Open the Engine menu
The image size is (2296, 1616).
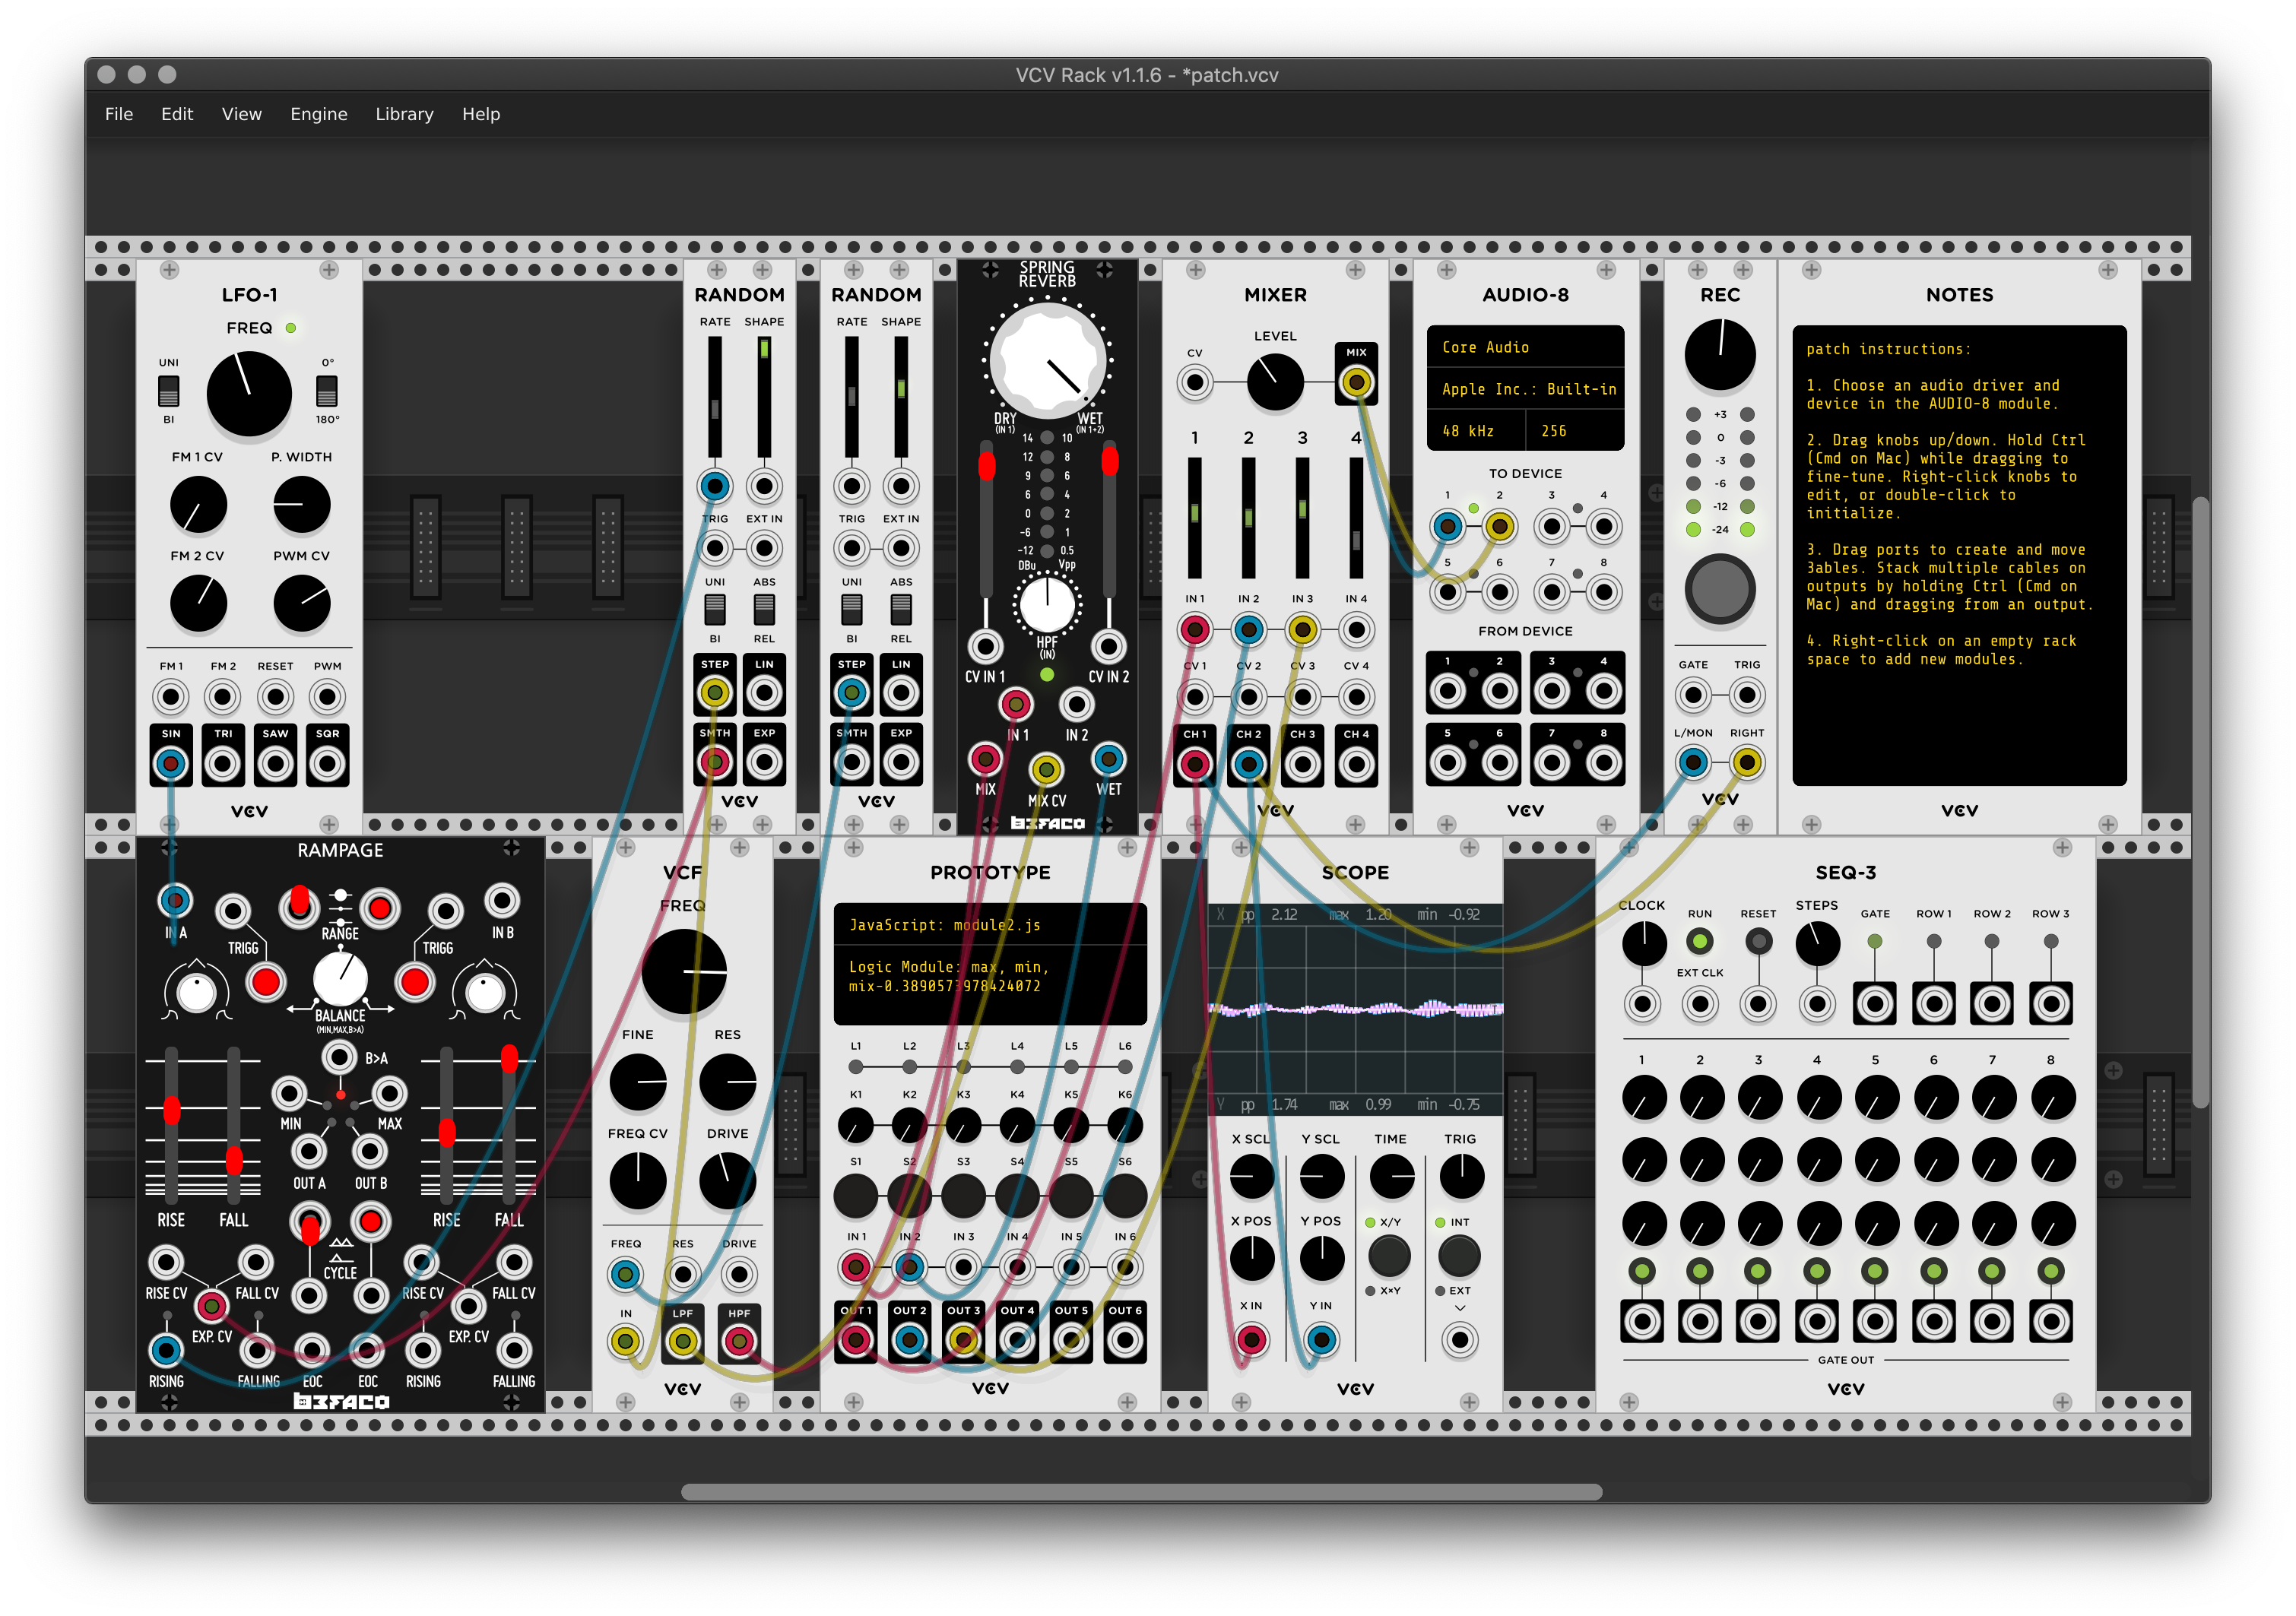tap(319, 114)
